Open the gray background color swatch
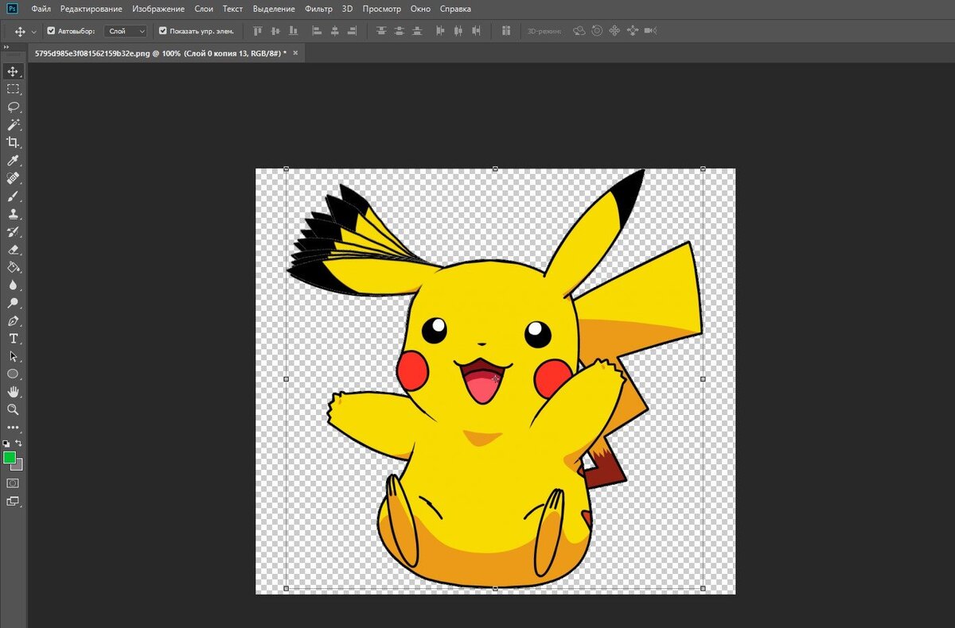Screen dimensions: 955x628 [x=19, y=467]
